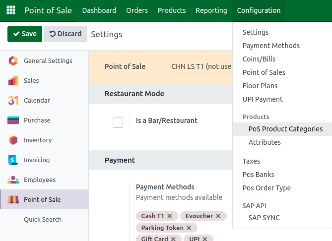Open Taxes menu entry

pyautogui.click(x=251, y=161)
